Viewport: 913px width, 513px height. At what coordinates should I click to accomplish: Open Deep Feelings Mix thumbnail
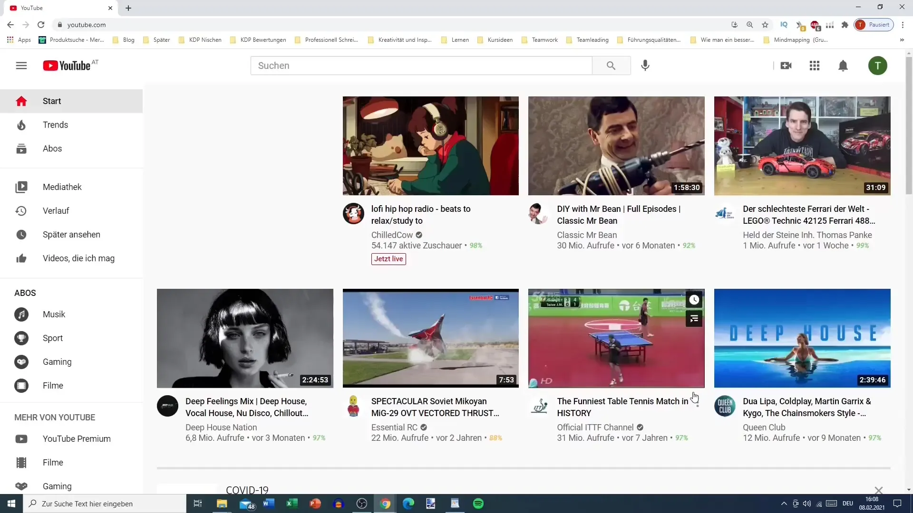(245, 338)
